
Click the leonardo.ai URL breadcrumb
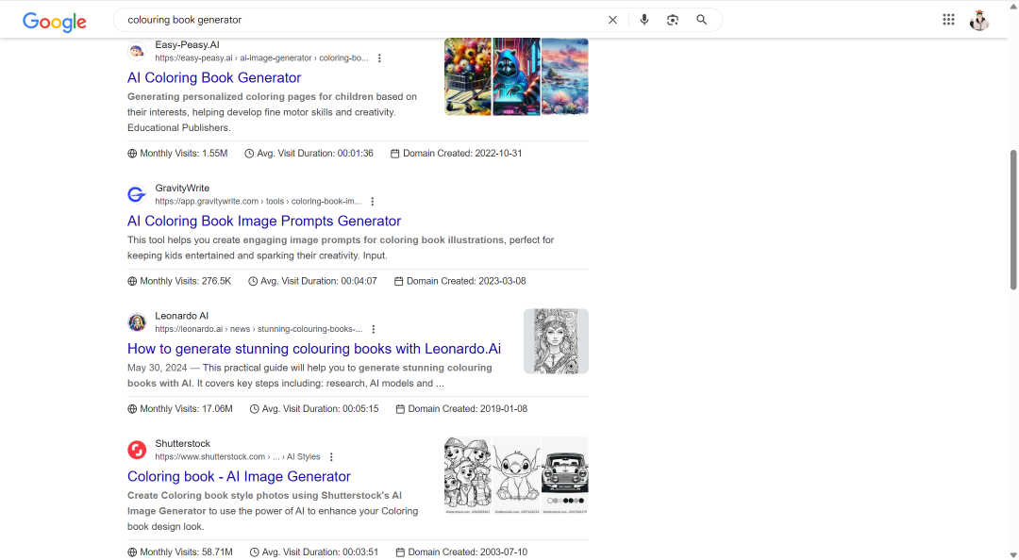pos(259,329)
